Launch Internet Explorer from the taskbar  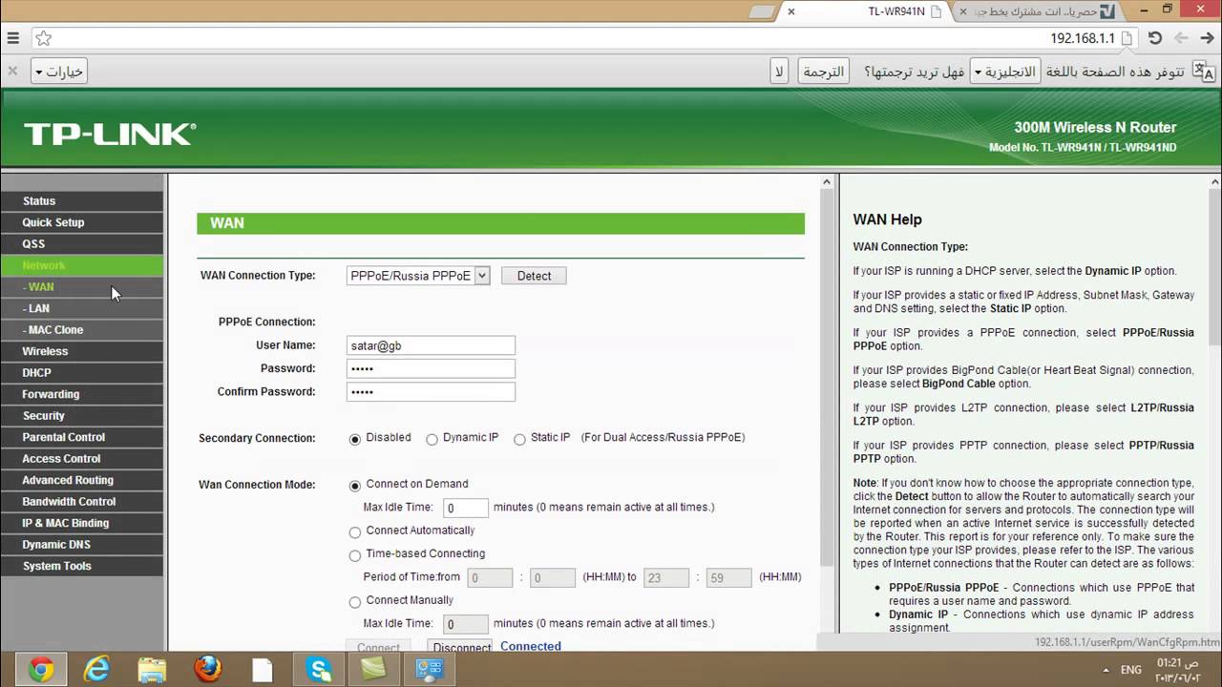tap(96, 670)
